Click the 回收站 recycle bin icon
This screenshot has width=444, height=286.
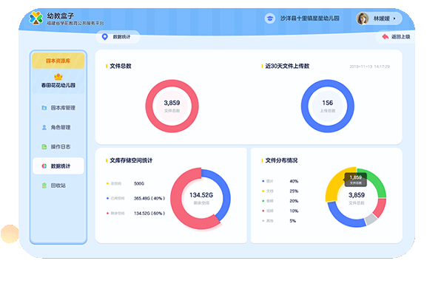[x=44, y=185]
